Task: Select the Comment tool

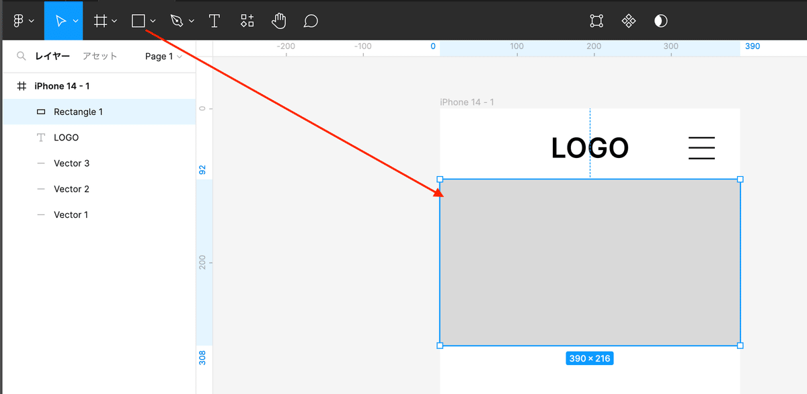Action: (x=311, y=21)
